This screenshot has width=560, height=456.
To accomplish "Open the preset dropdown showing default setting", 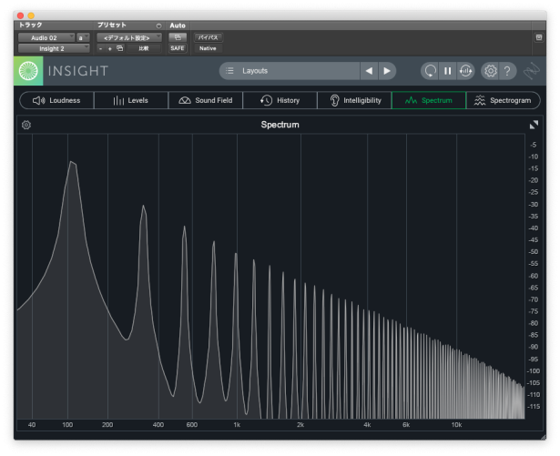I will point(128,37).
